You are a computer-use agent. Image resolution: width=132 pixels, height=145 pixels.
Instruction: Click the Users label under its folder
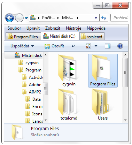pyautogui.click(x=103, y=118)
